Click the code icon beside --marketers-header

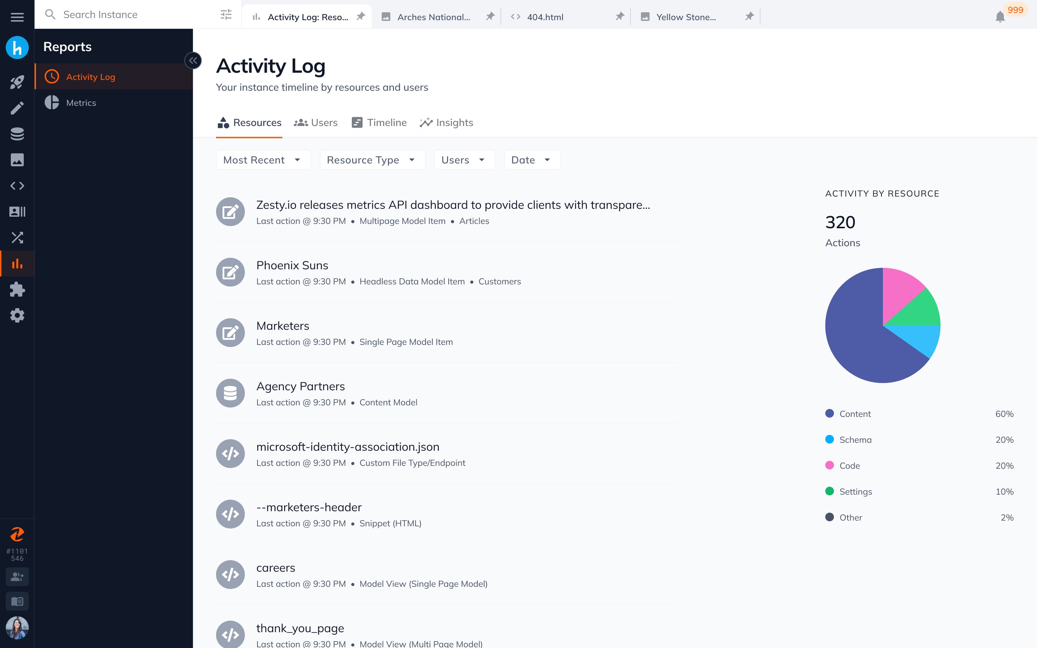pos(230,514)
